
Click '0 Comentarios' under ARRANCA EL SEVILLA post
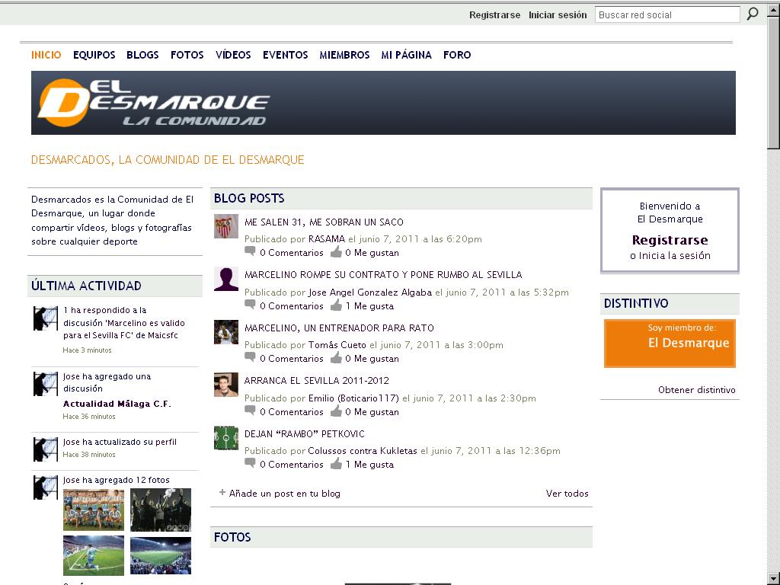pos(292,412)
